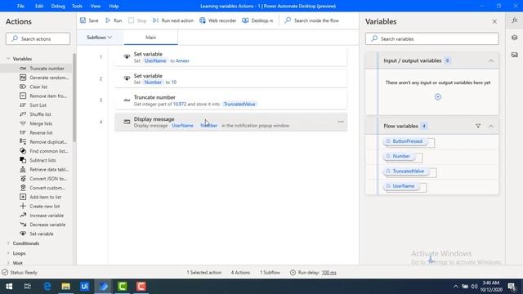Select Convert custom object icon

23,188
